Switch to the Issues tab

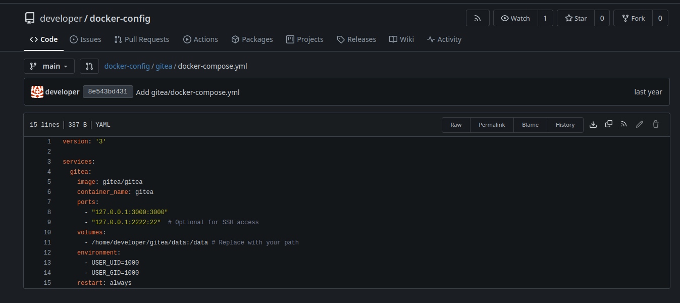85,39
